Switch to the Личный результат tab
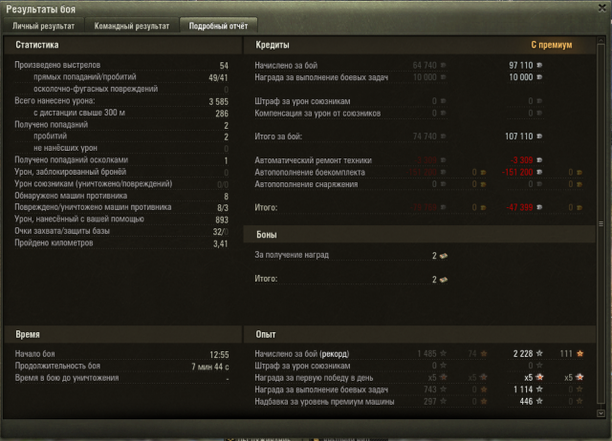The width and height of the screenshot is (612, 441). tap(43, 26)
